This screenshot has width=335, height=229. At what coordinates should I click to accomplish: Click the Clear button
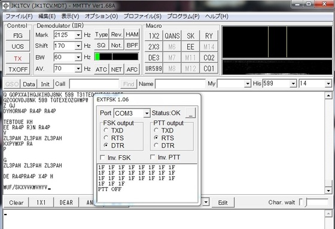tap(16, 203)
